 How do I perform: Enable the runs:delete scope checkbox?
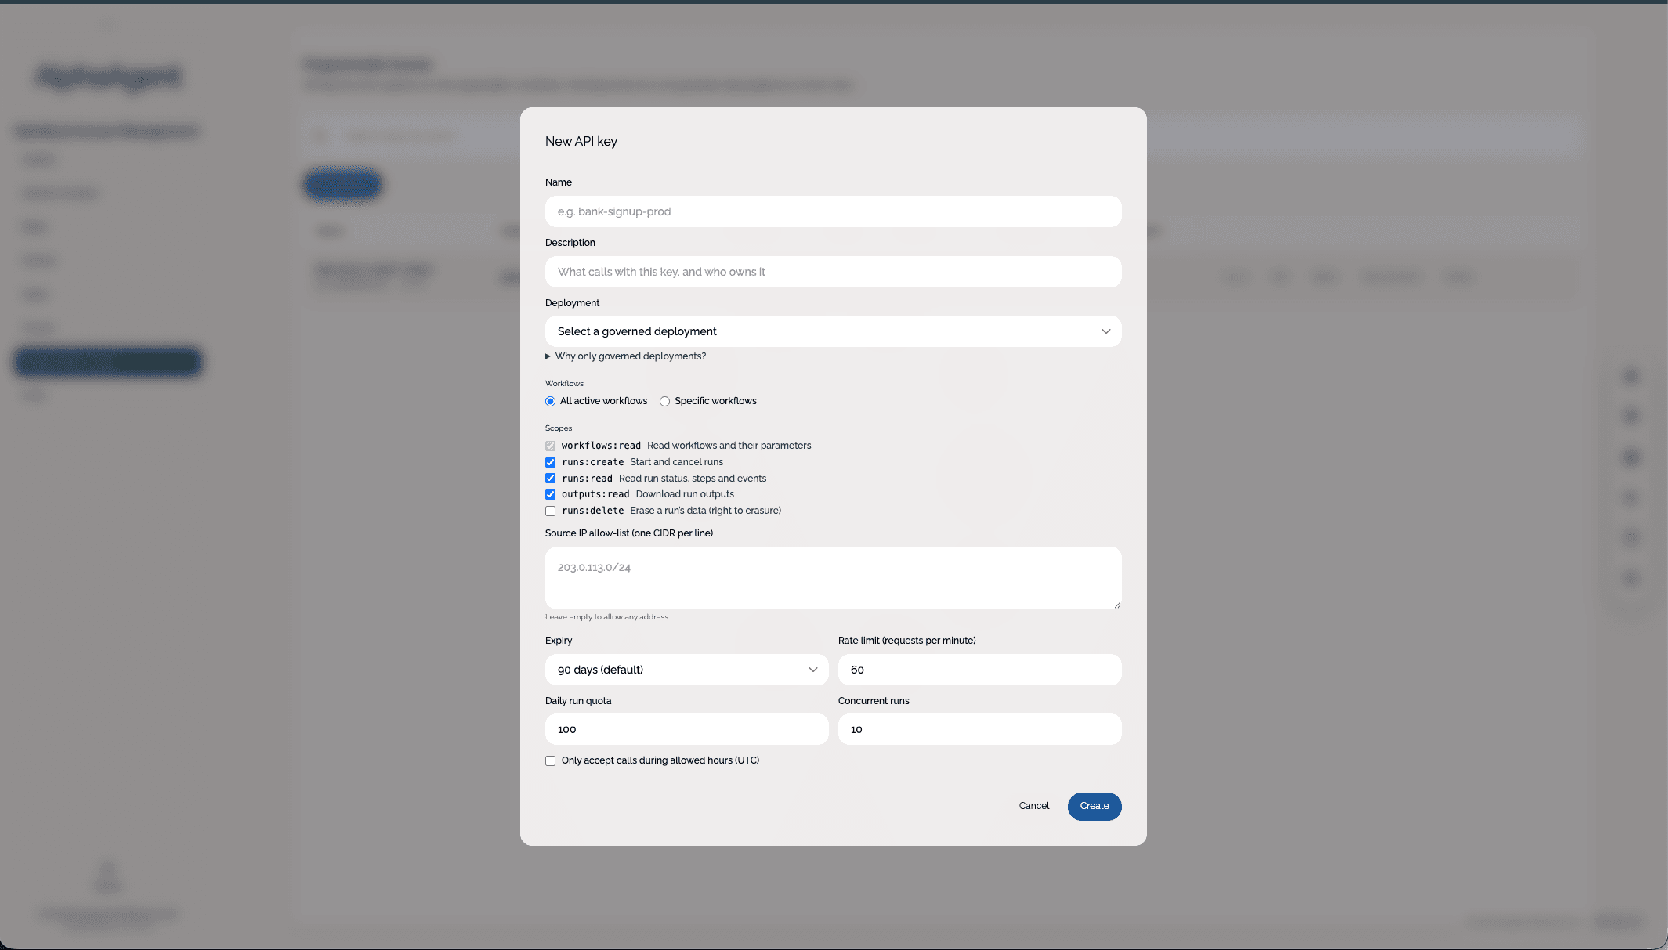pos(551,511)
